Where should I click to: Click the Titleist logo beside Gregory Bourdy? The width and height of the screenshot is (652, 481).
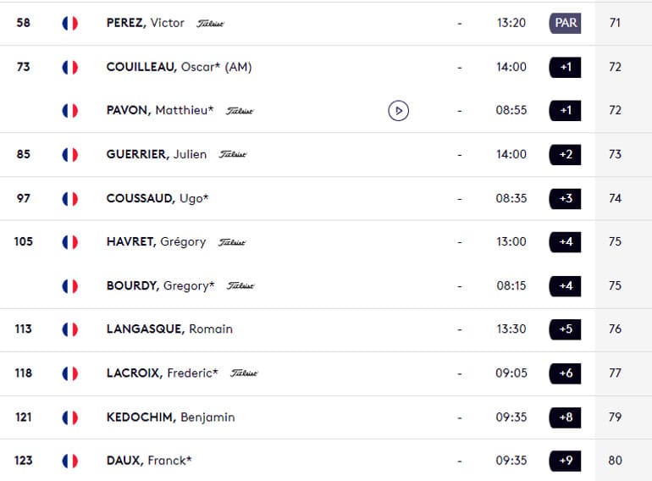240,286
